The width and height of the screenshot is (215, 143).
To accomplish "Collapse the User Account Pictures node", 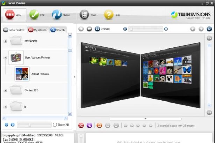I will click(x=5, y=58).
